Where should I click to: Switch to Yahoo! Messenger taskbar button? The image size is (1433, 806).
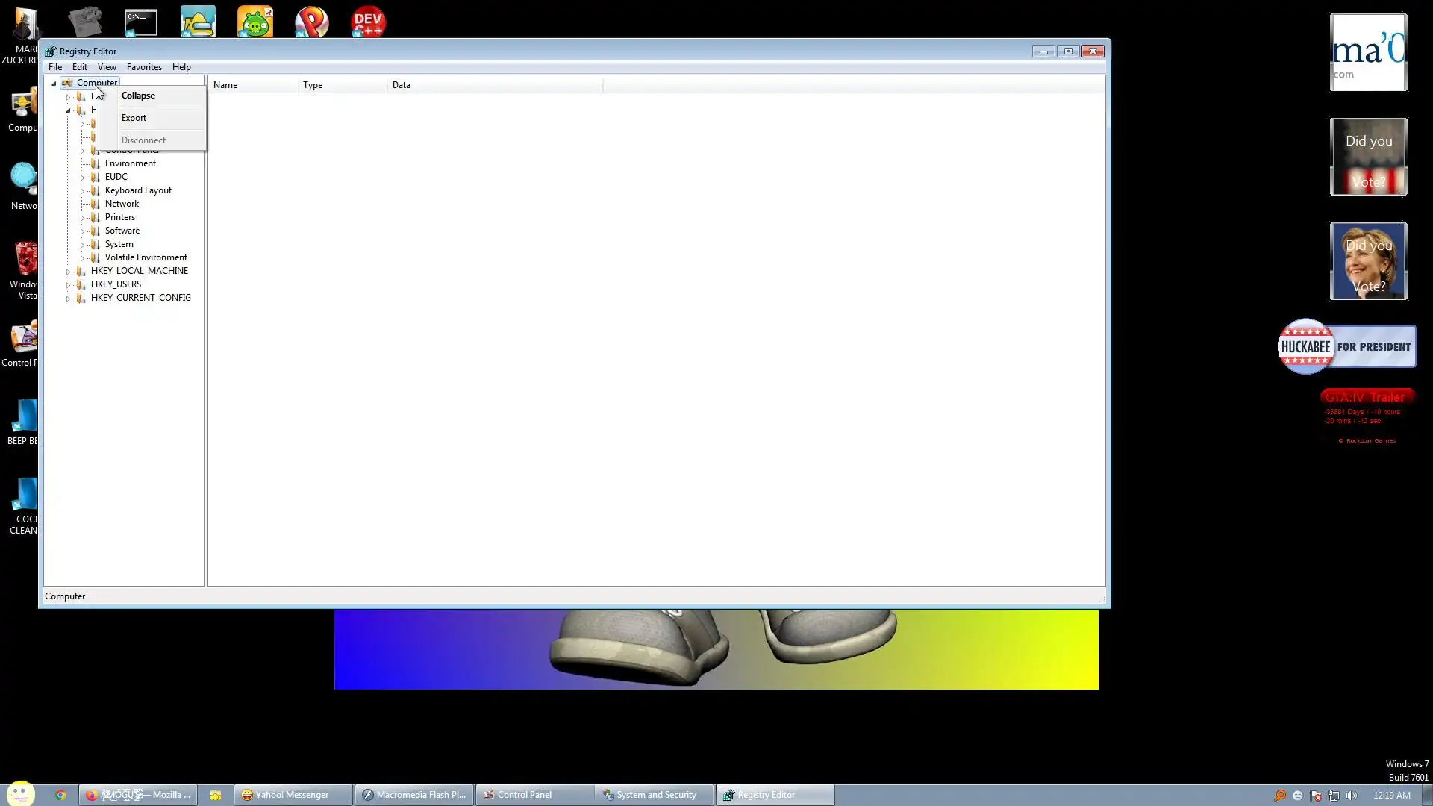(x=293, y=795)
